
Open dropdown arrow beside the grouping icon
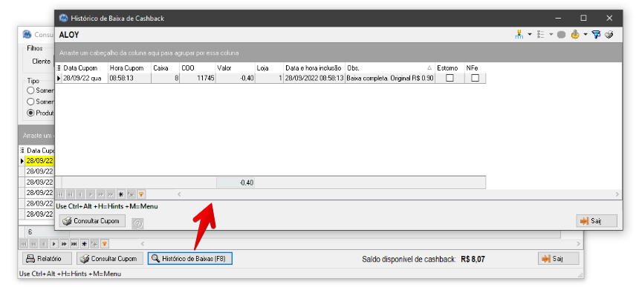click(530, 35)
